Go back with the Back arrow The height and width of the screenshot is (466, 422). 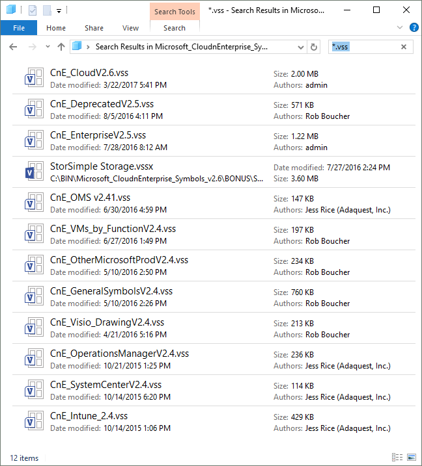click(x=13, y=47)
